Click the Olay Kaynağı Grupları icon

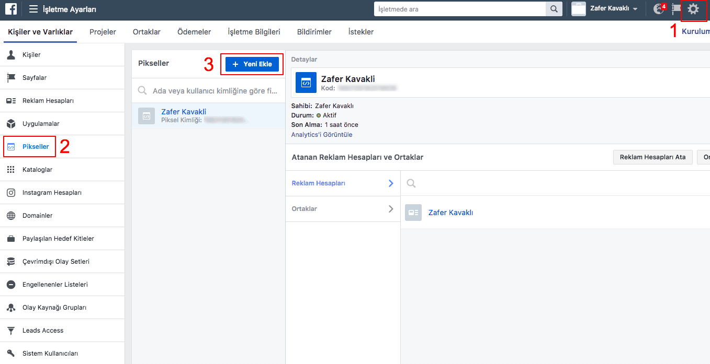point(11,308)
